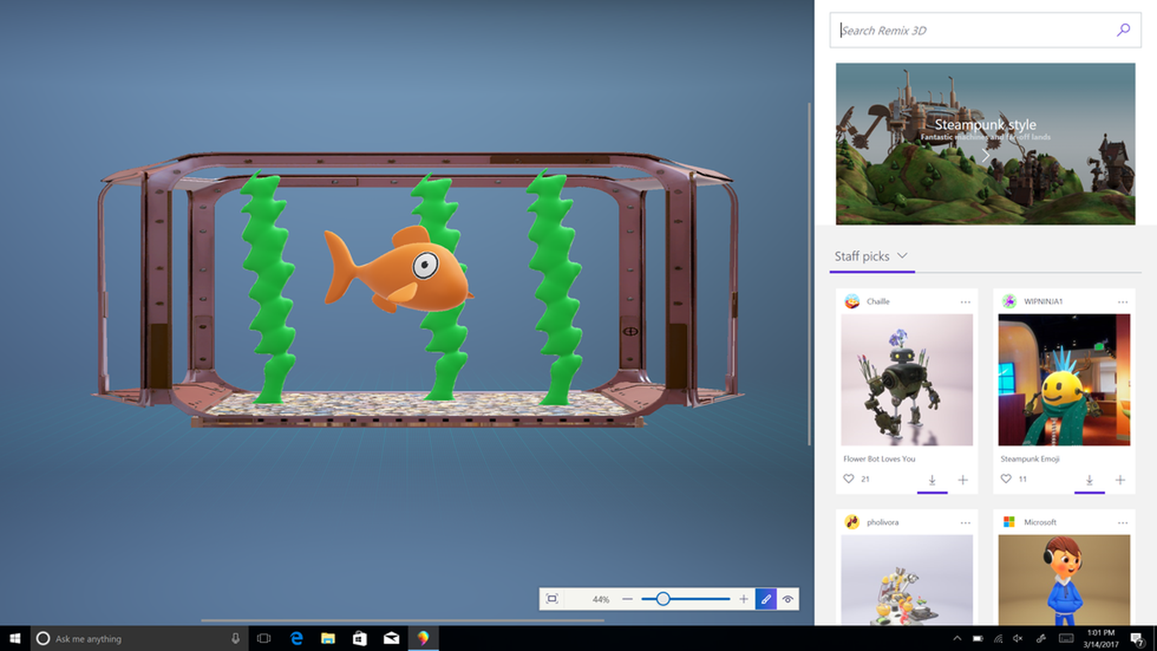Like the Steampunk Emoji model

click(x=1006, y=479)
